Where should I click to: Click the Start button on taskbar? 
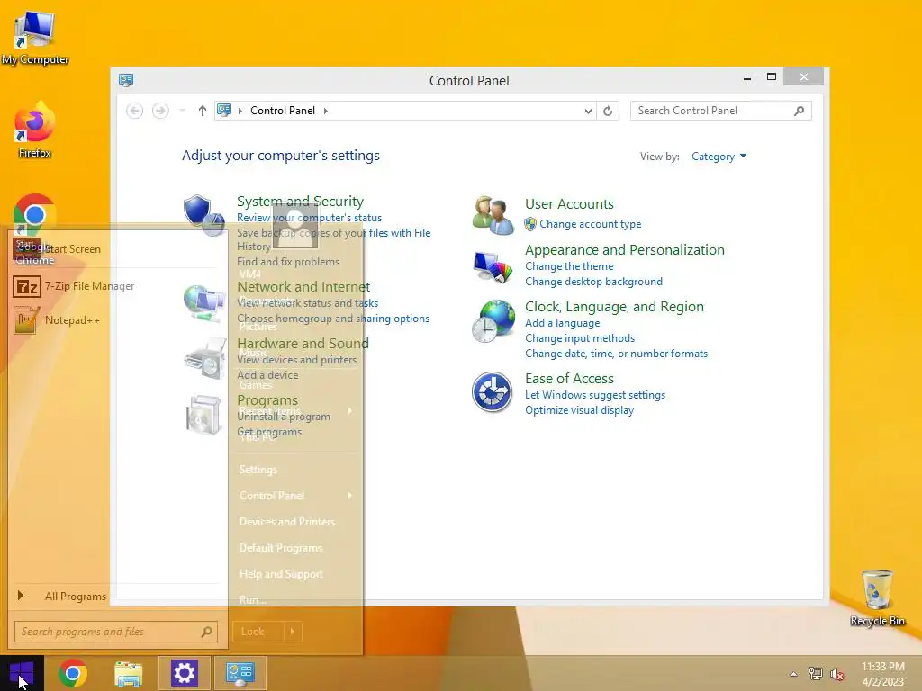point(22,673)
